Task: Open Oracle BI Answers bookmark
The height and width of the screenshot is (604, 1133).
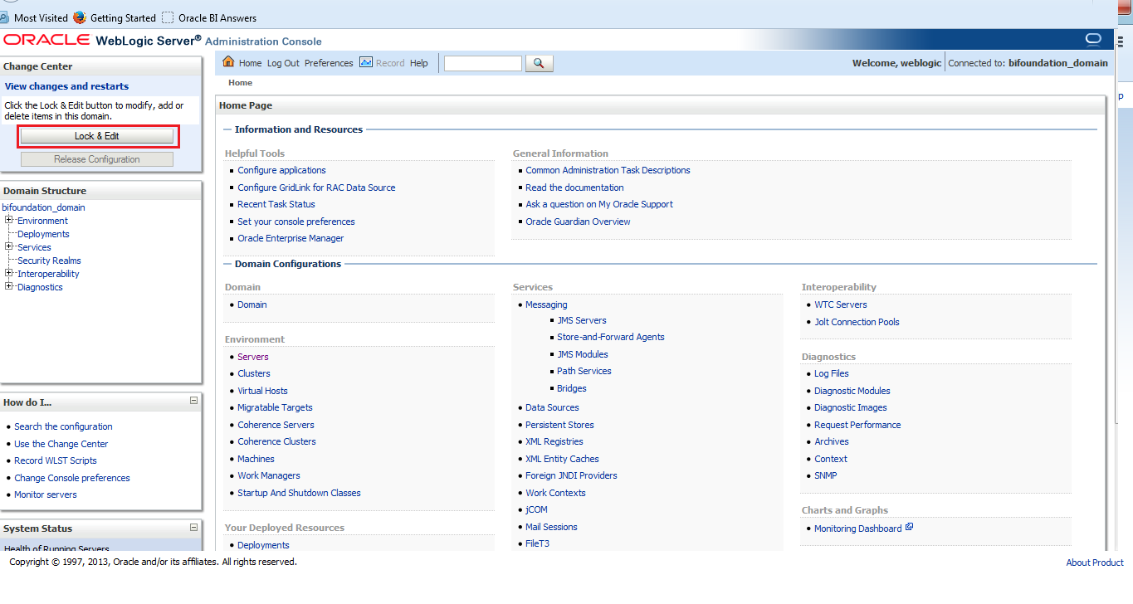Action: [217, 17]
